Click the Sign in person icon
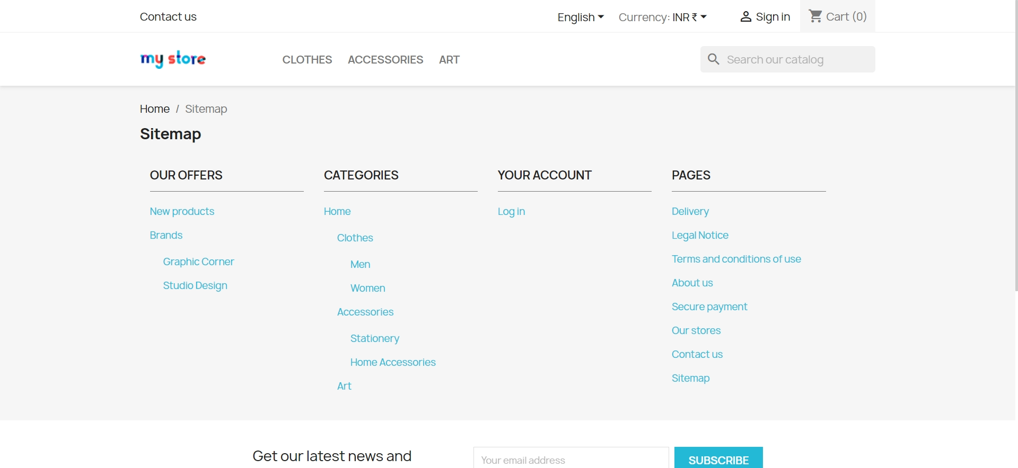This screenshot has height=468, width=1018. tap(745, 17)
